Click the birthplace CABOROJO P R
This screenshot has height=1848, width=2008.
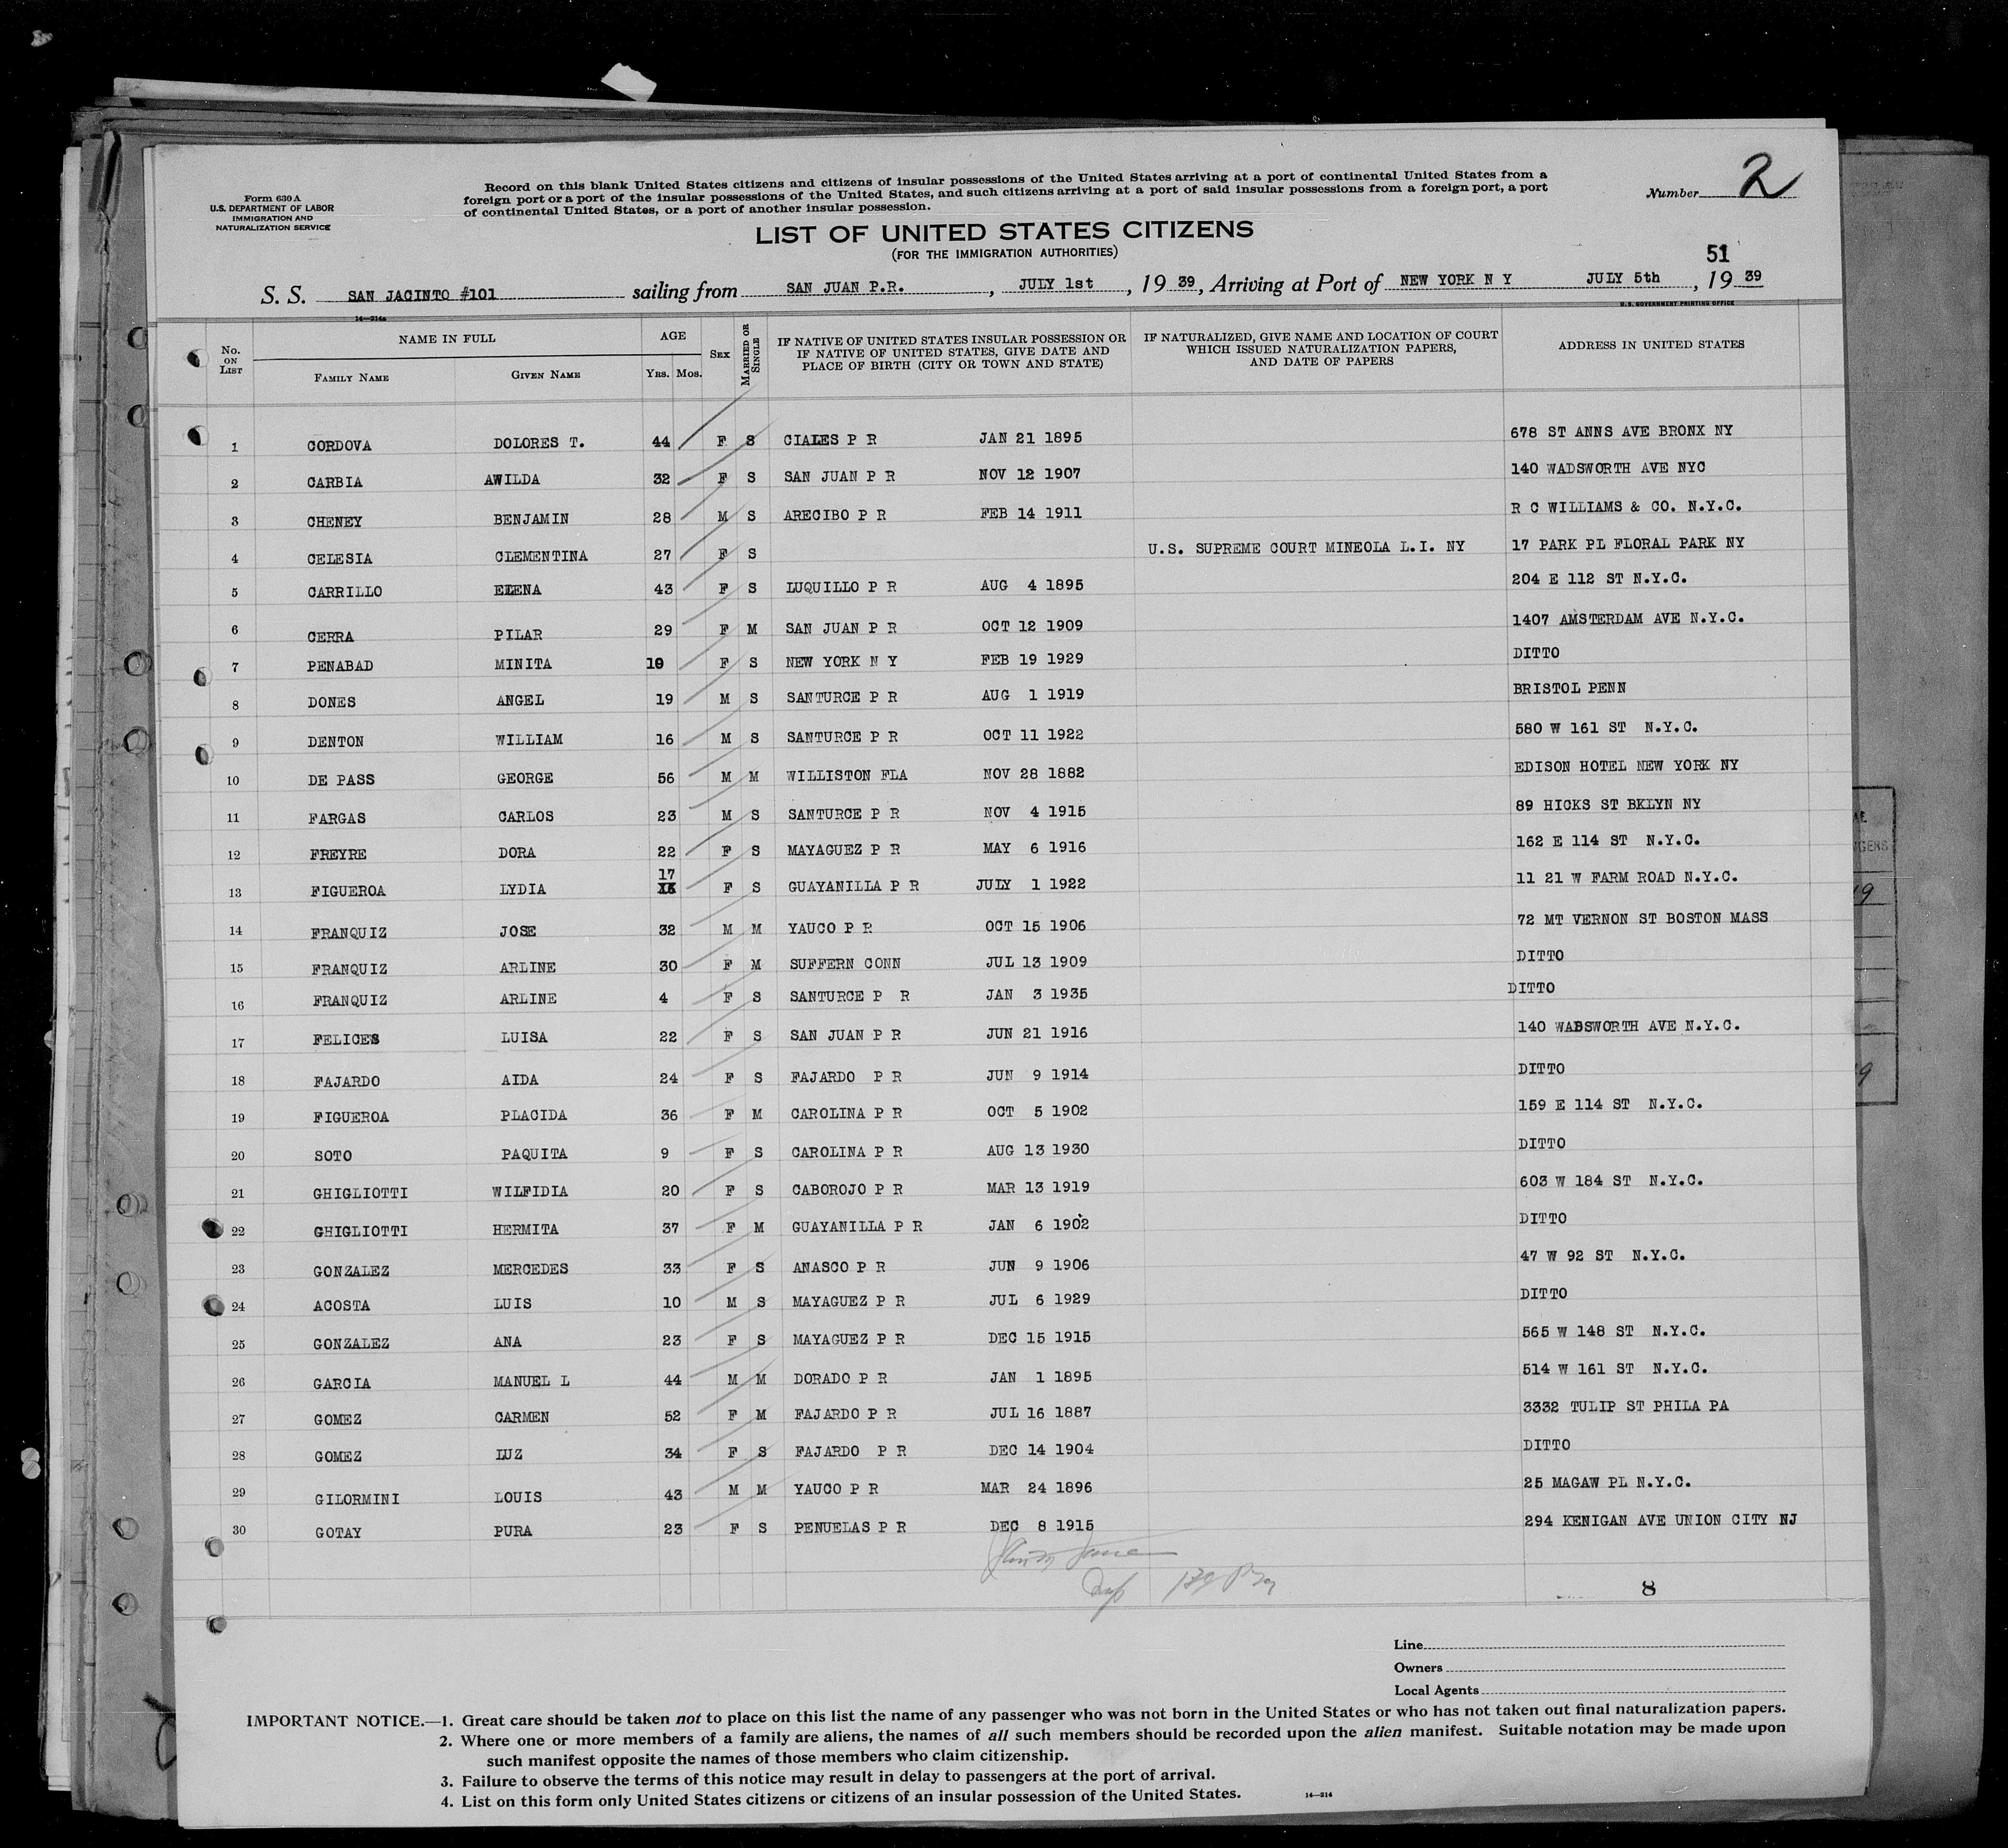[x=848, y=1189]
